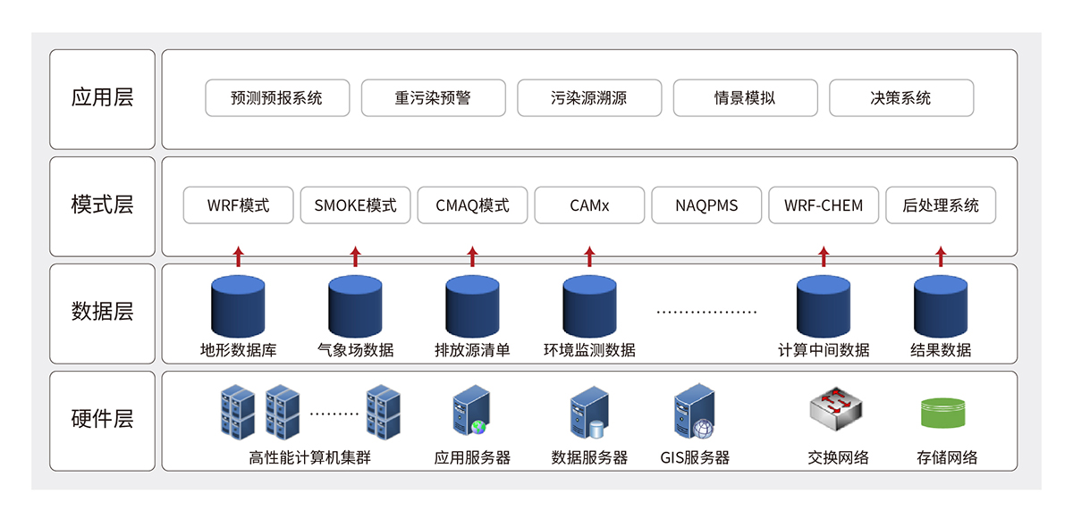Click the 地形数据库 database cylinder icon

[x=238, y=306]
